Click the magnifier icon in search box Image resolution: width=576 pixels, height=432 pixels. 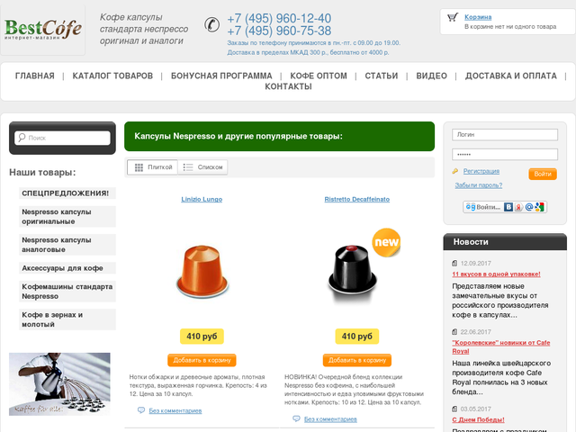(x=22, y=138)
